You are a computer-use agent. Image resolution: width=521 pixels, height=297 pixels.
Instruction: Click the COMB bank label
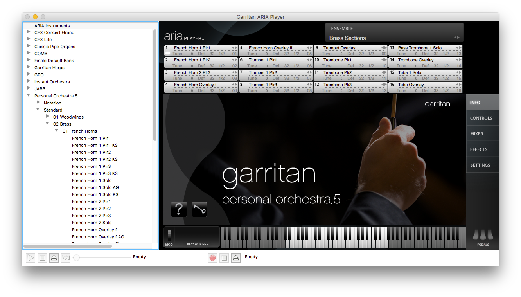[41, 54]
